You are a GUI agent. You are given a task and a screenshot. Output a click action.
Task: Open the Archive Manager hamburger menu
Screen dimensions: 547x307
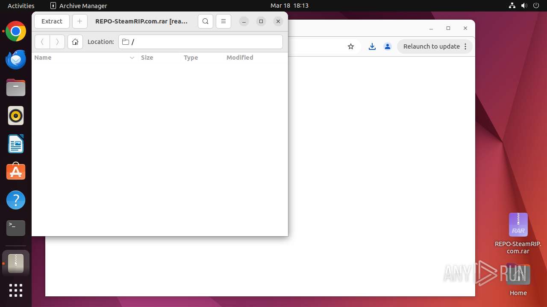[223, 21]
